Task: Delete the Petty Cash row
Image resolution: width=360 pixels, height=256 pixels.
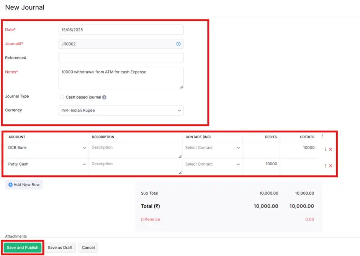Action: 331,166
